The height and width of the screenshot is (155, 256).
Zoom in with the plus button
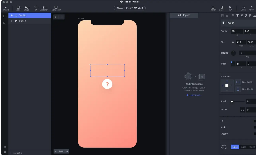pyautogui.click(x=67, y=151)
